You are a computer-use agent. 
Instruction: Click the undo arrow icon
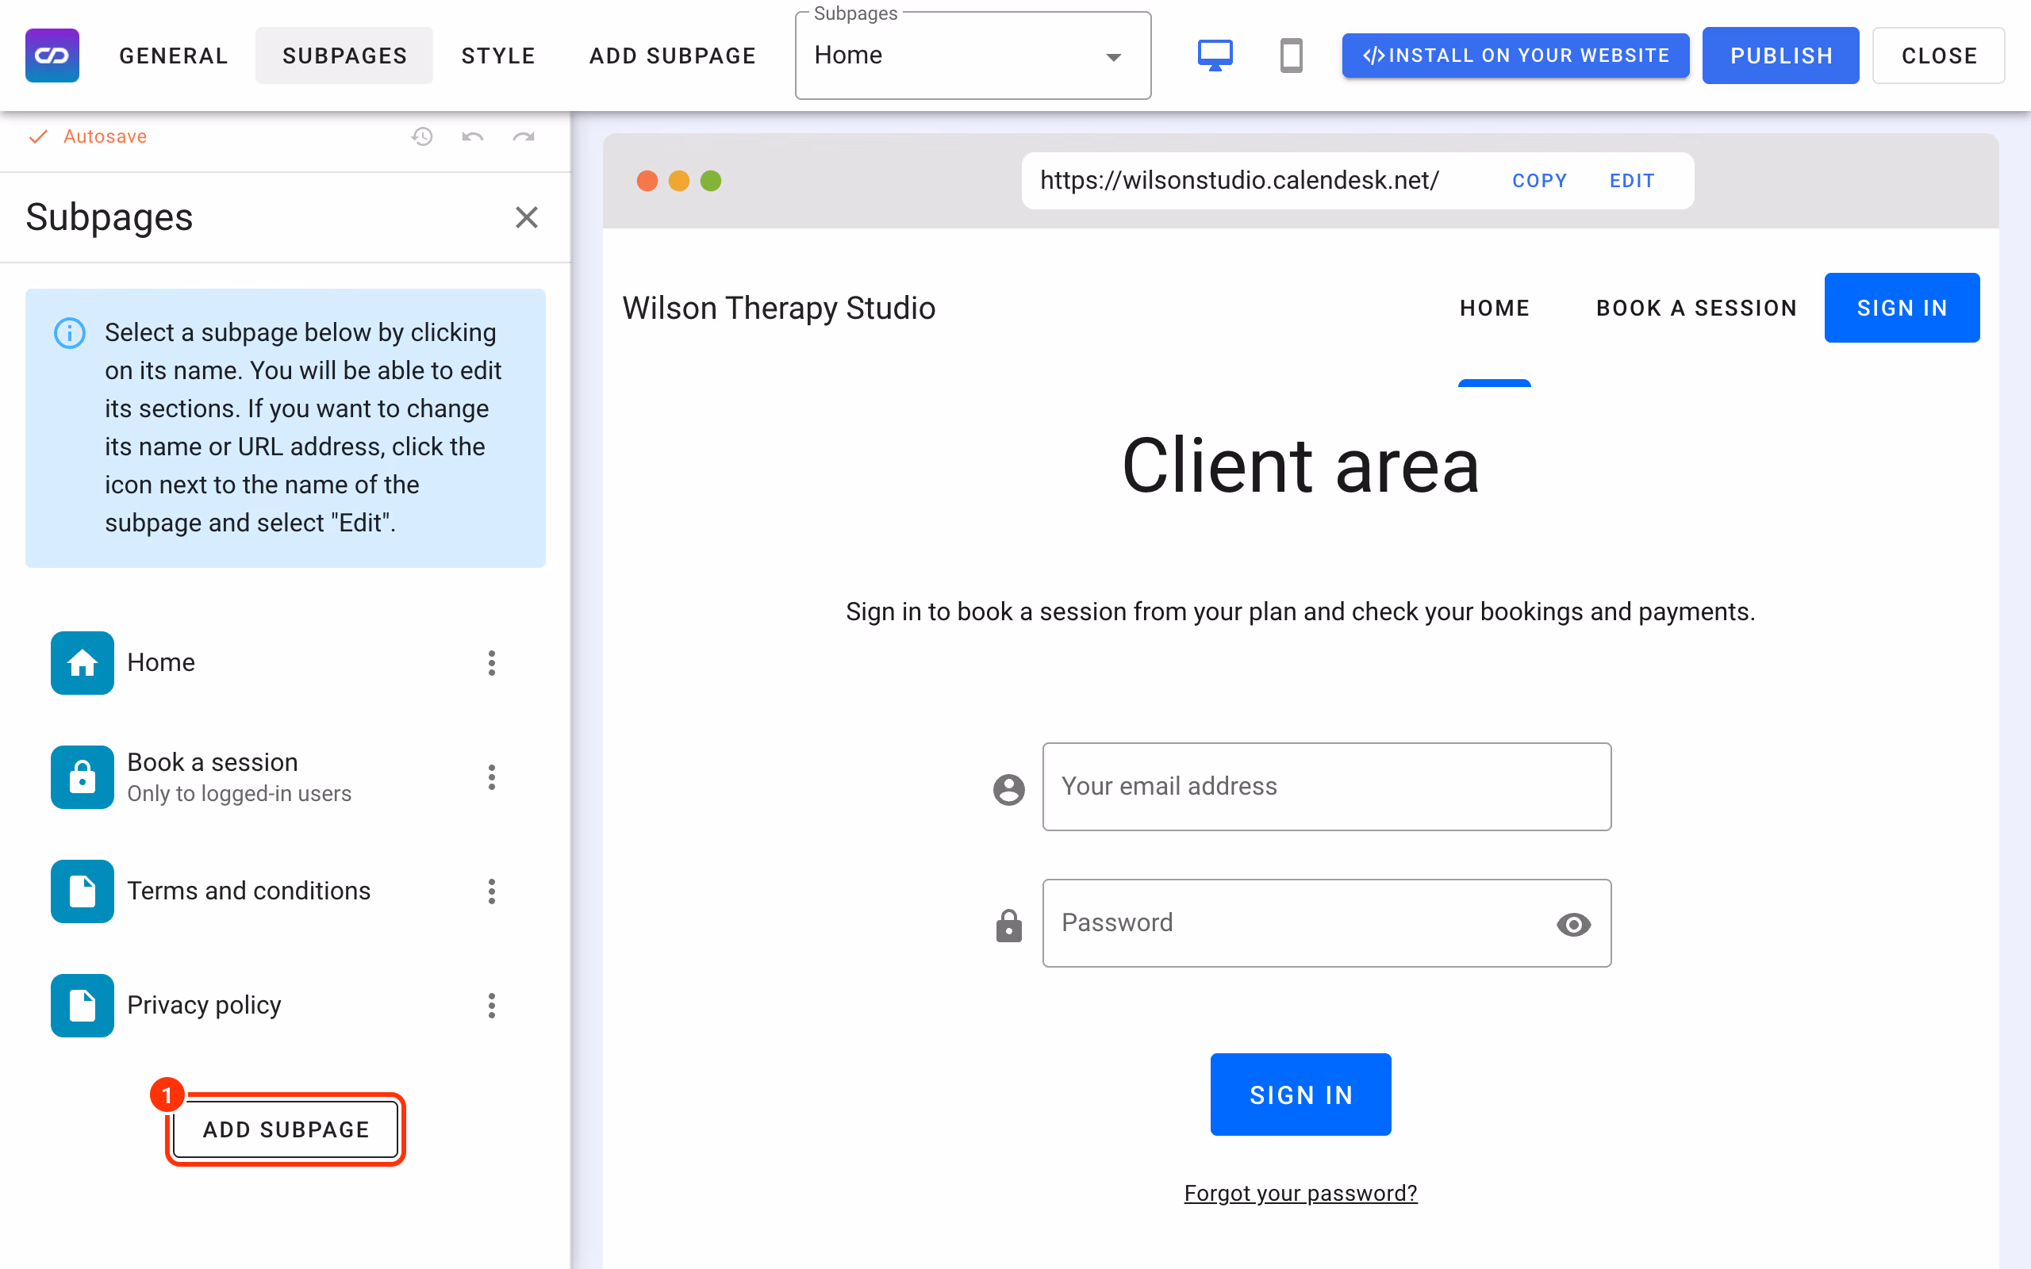click(x=473, y=136)
